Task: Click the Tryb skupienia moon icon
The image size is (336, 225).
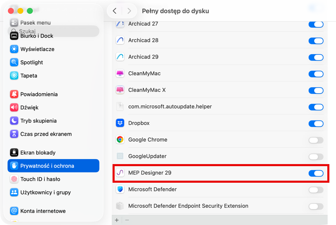Action: (x=14, y=121)
